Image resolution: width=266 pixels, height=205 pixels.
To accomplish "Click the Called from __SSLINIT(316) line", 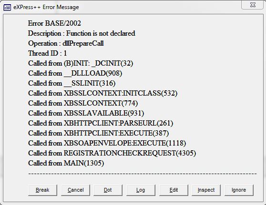I will (72, 83).
